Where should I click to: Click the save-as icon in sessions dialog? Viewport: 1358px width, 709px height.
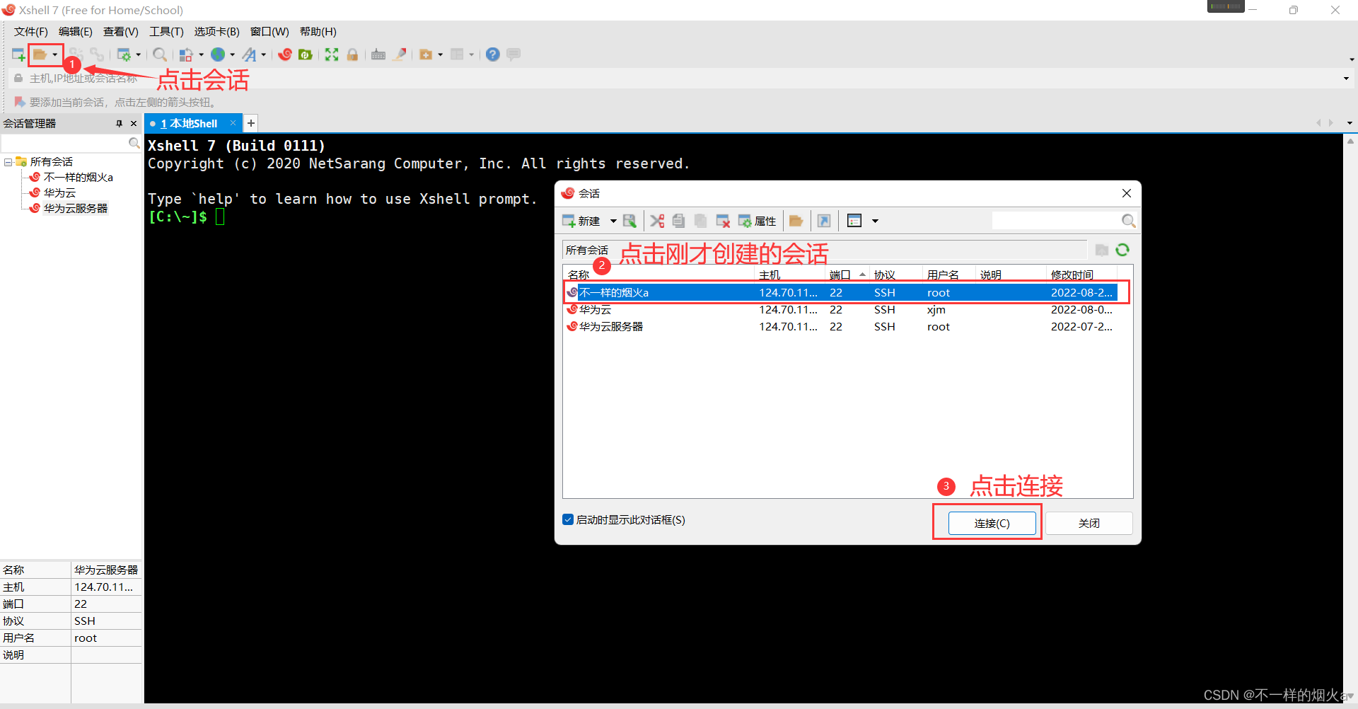629,221
